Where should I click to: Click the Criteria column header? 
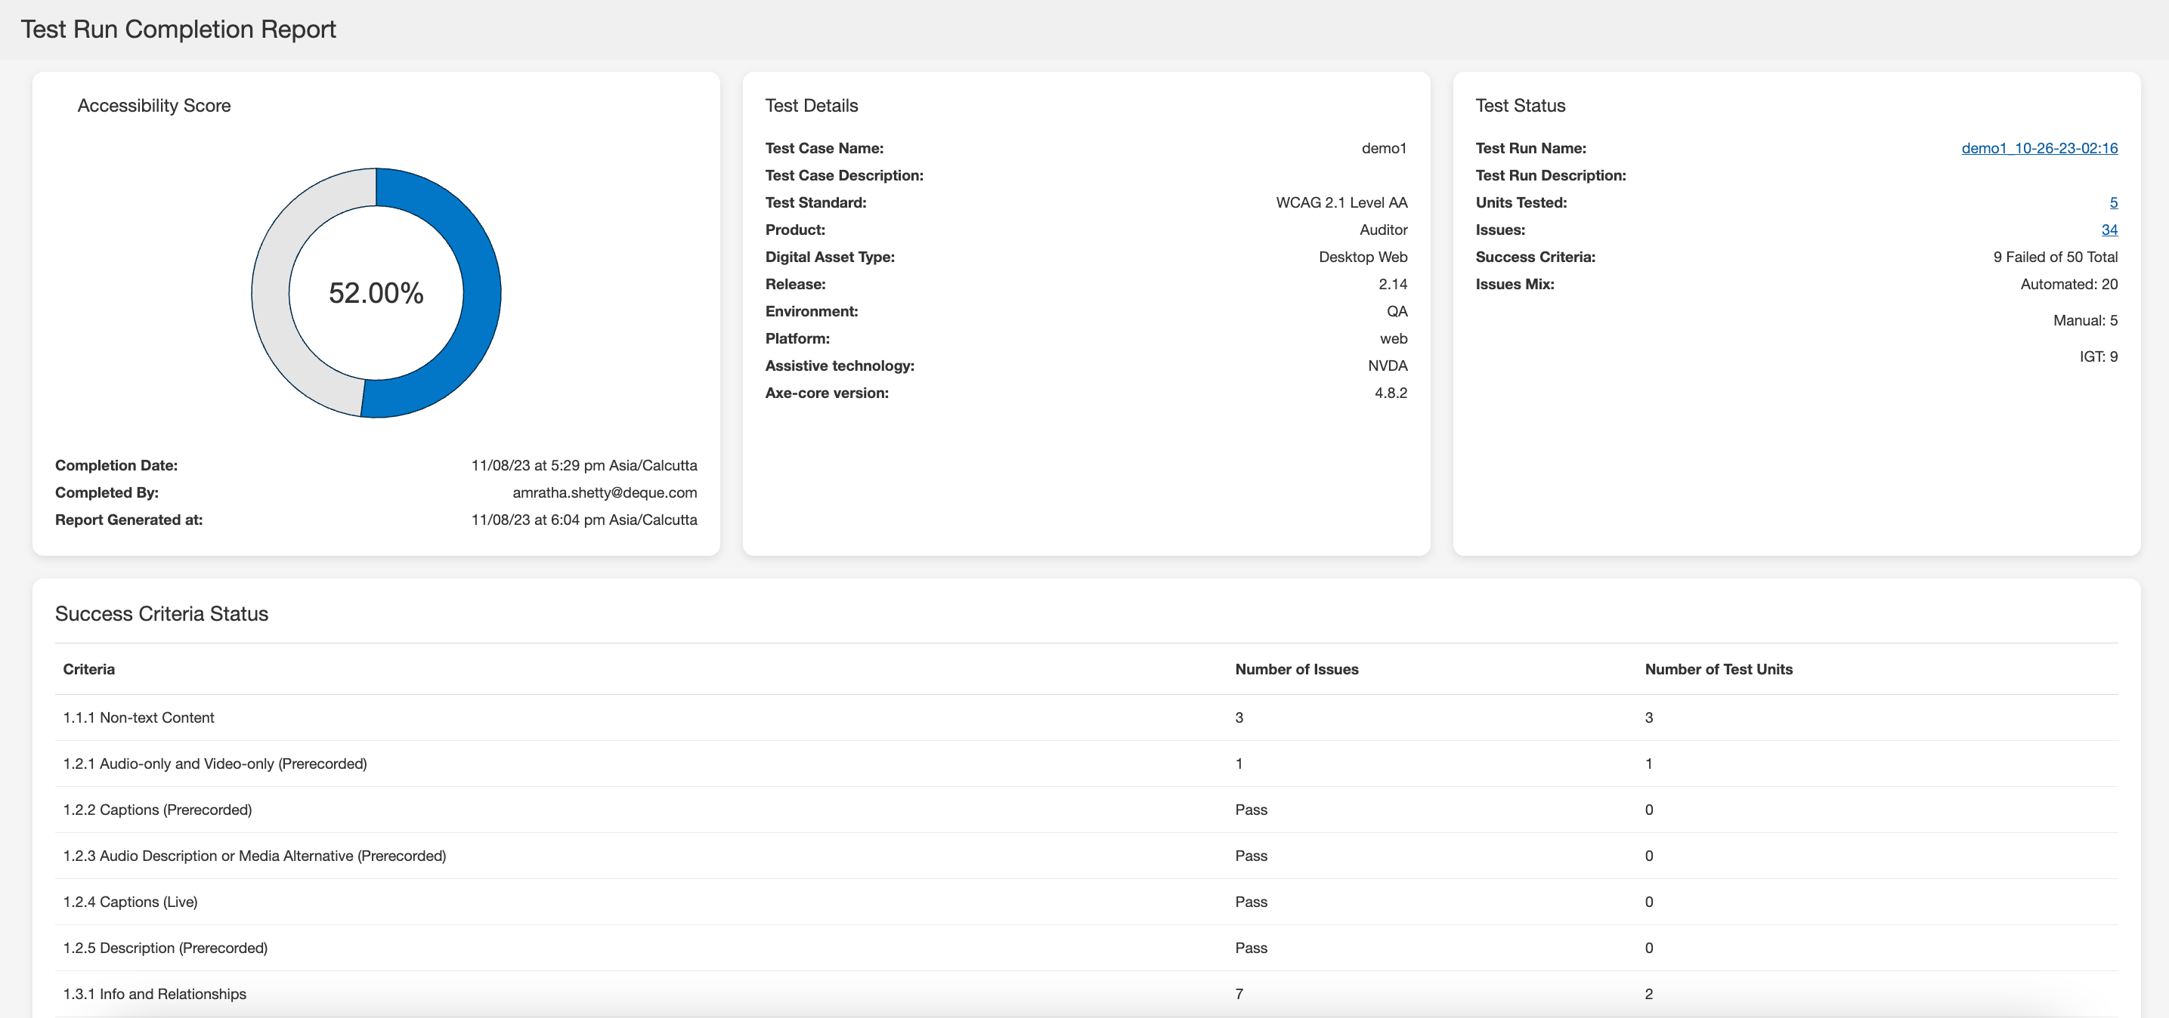[88, 669]
